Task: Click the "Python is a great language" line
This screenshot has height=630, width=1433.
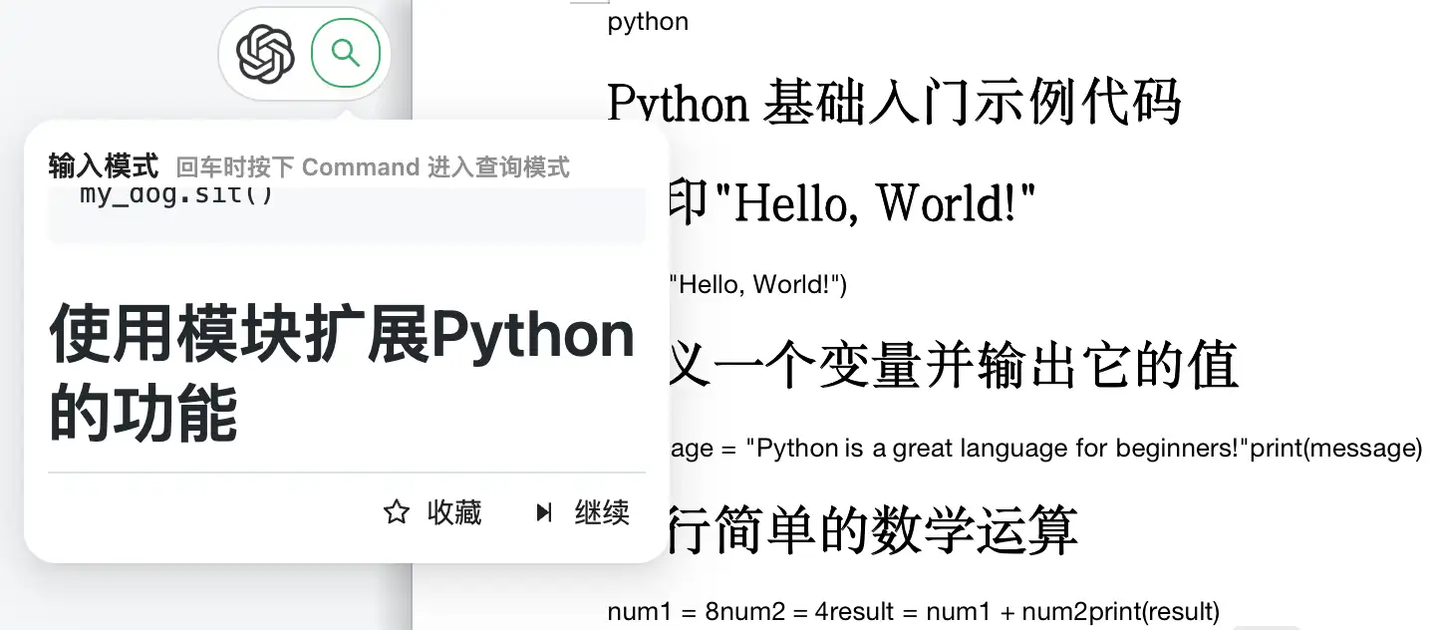Action: click(x=1045, y=449)
